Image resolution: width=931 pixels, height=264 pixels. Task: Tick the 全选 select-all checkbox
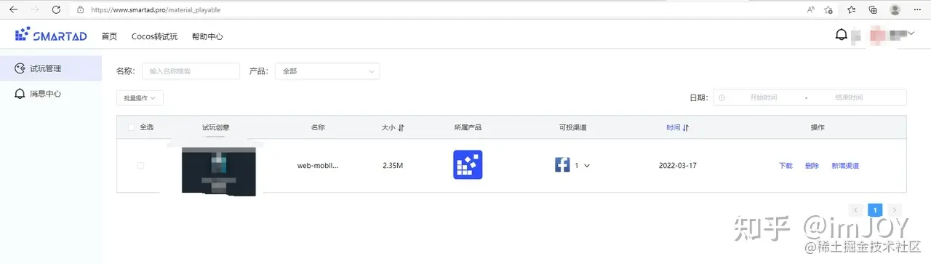coord(131,127)
